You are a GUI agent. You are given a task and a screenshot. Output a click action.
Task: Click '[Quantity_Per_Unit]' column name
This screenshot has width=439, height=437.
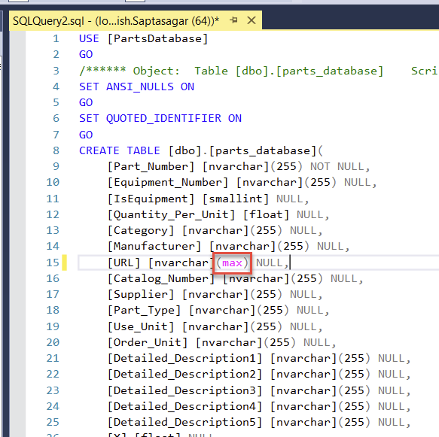[x=171, y=214]
